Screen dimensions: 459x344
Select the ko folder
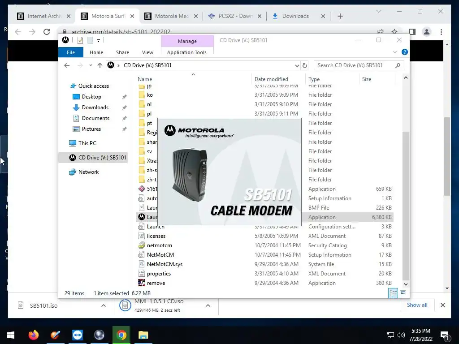pyautogui.click(x=150, y=95)
